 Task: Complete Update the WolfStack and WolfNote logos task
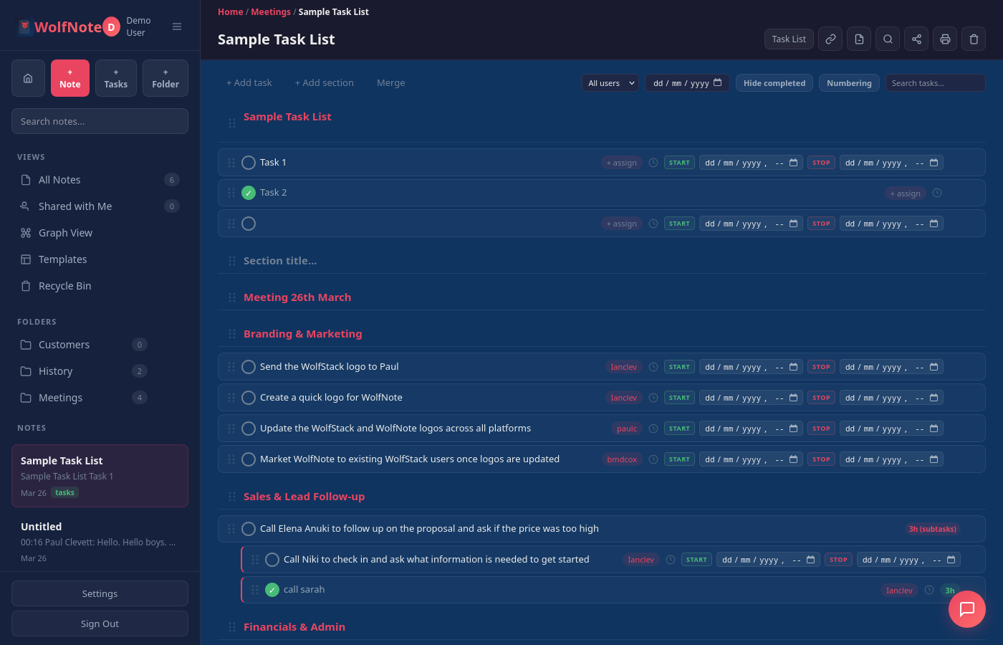coord(249,429)
